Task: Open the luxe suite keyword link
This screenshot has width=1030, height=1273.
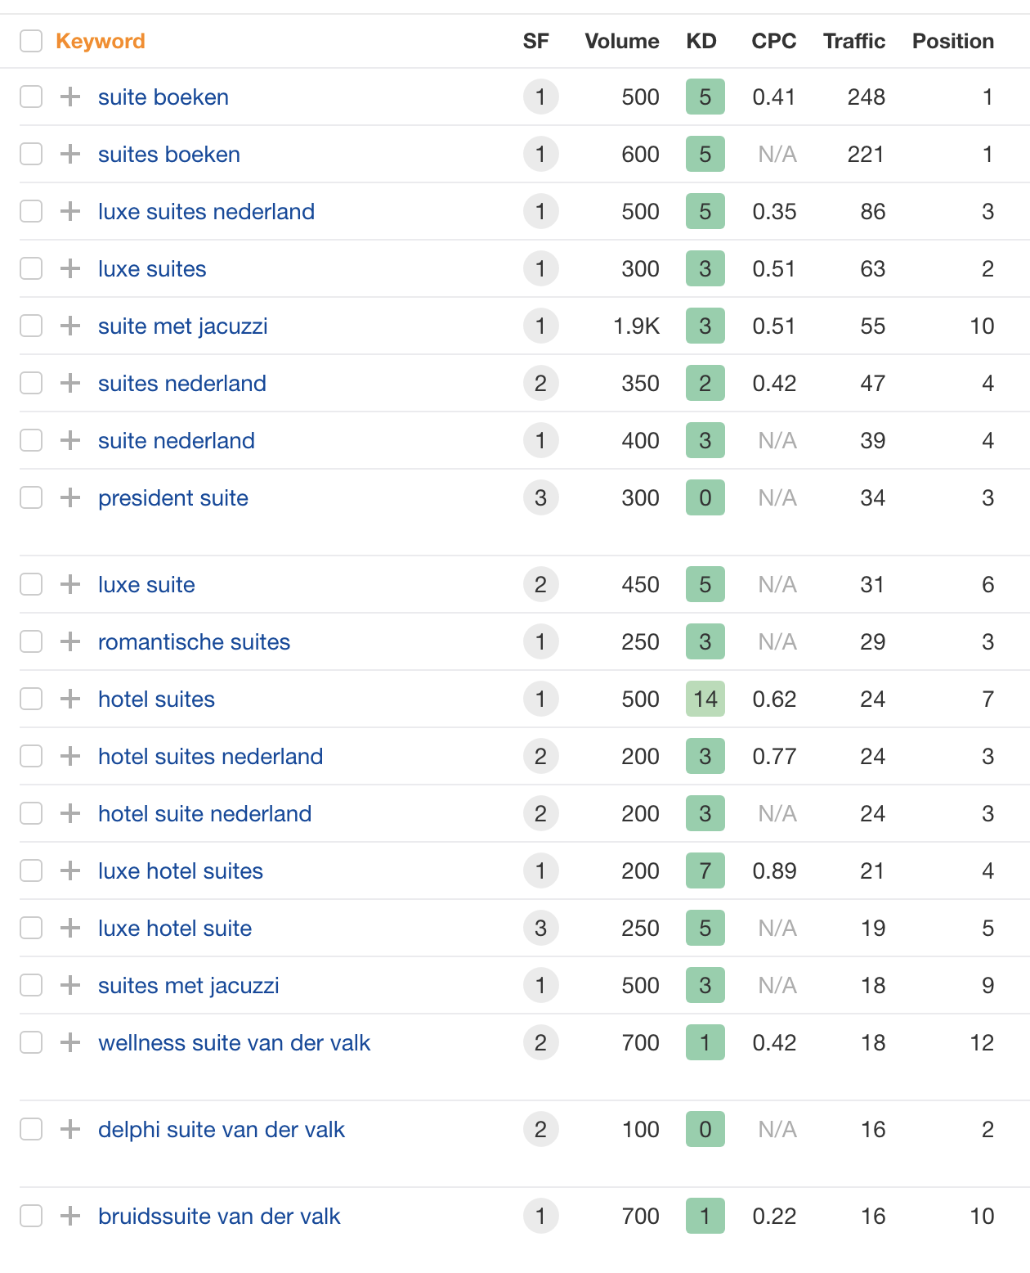Action: coord(146,584)
